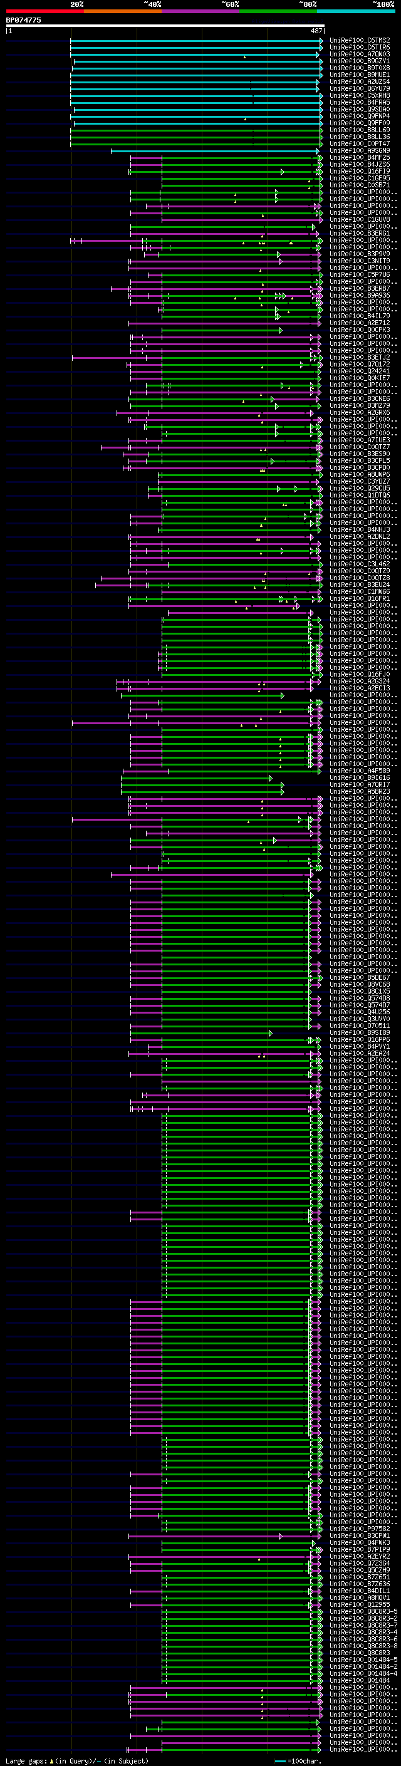Click the red 20% identity legend segment

[45, 11]
